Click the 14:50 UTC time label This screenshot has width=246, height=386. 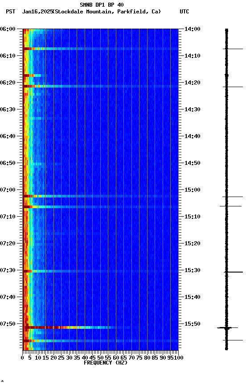tap(193, 163)
